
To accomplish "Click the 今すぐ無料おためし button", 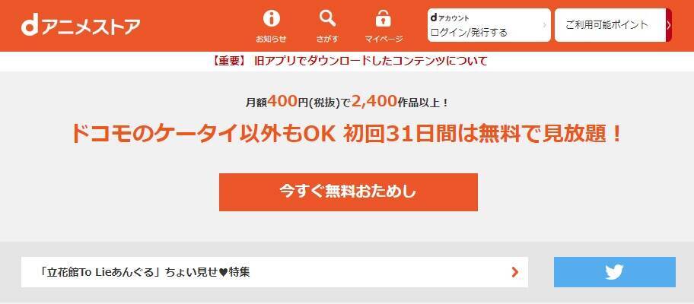I will point(349,192).
